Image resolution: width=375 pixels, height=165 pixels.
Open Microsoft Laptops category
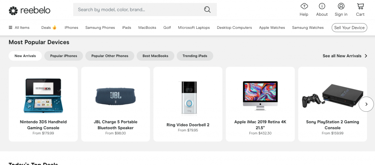point(194,28)
